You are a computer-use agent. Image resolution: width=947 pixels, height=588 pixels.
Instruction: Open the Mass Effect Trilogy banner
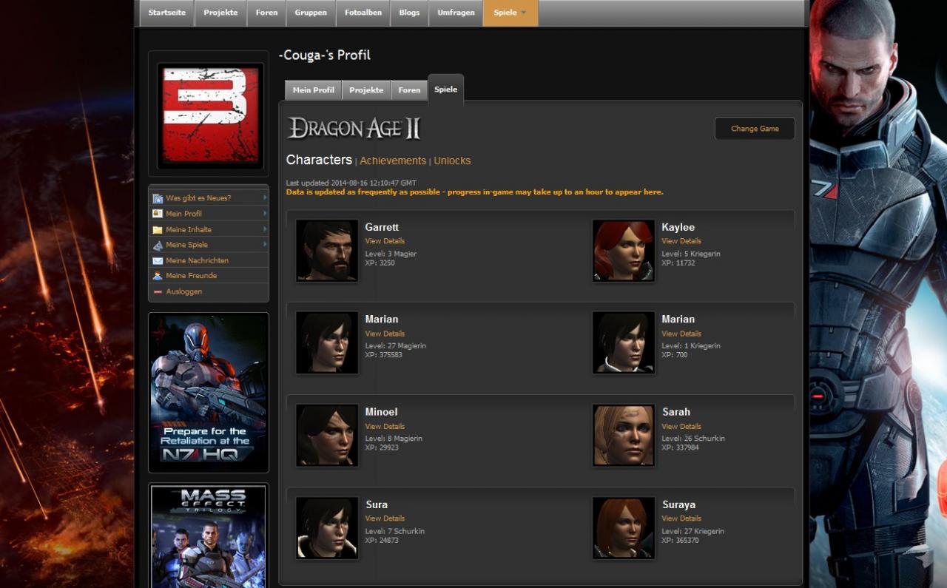[x=209, y=535]
